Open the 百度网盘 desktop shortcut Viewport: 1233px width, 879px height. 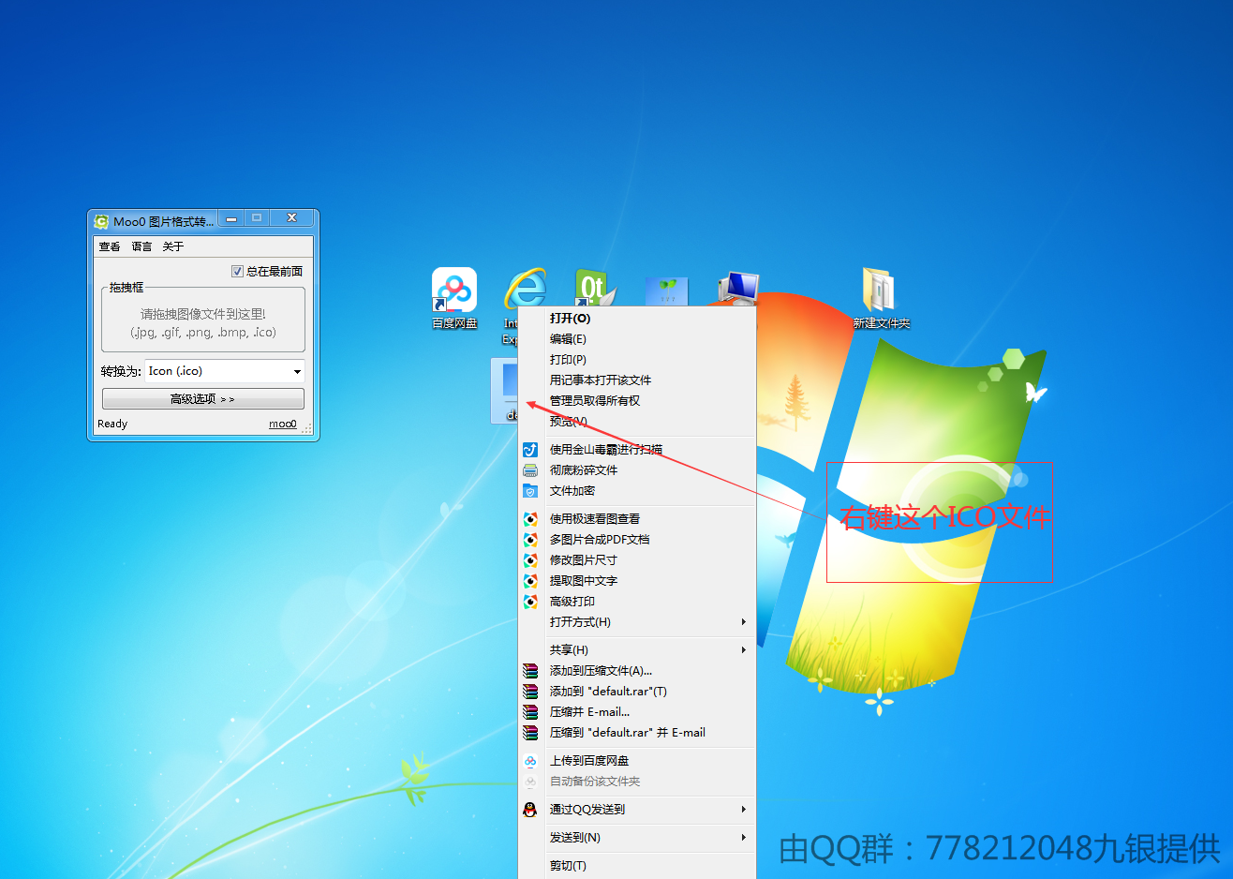click(x=454, y=297)
